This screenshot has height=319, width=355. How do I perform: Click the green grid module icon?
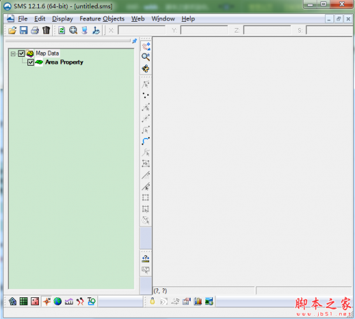click(24, 301)
